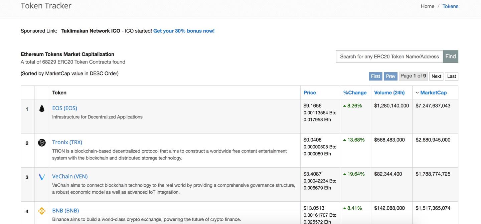Open the VeChain (VEN) token page
Viewport: 481px width, 224px height.
pos(70,176)
